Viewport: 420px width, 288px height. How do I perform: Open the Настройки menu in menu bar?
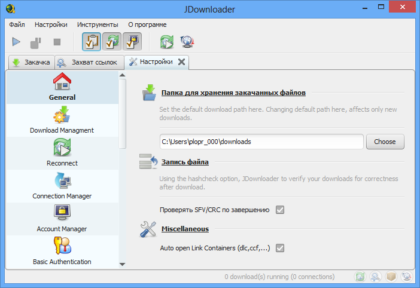pyautogui.click(x=51, y=24)
